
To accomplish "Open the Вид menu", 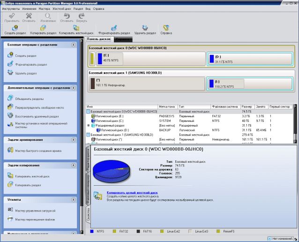I will coord(88,9).
